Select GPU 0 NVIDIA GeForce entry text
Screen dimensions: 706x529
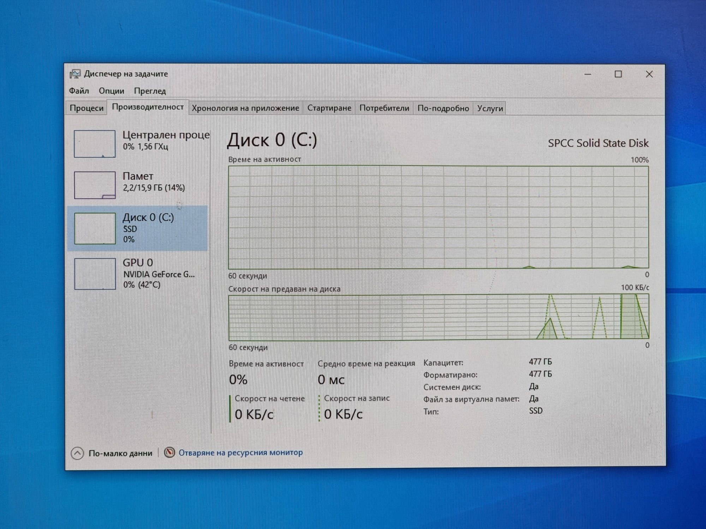(159, 273)
